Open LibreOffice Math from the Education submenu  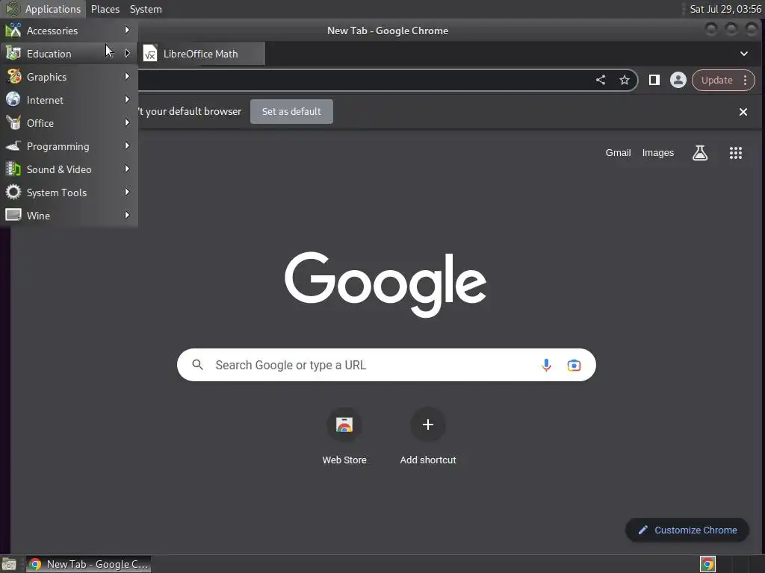203,54
